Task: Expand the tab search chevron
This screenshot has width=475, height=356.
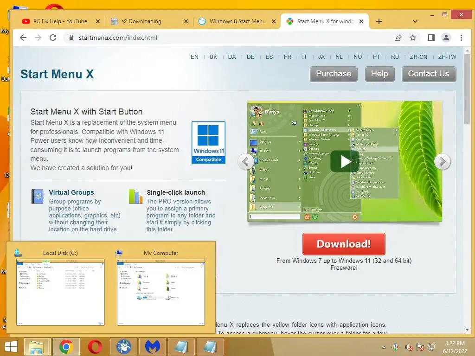Action: 415,21
